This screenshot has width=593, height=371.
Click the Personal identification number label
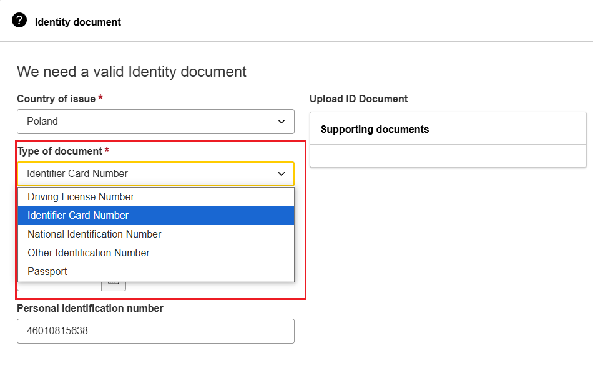(90, 308)
